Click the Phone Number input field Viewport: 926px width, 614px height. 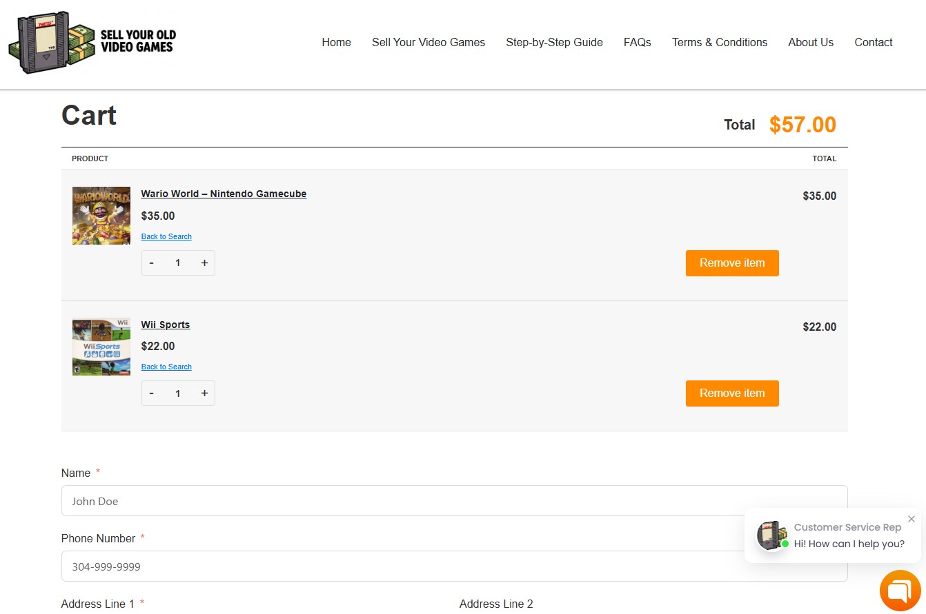tap(454, 566)
